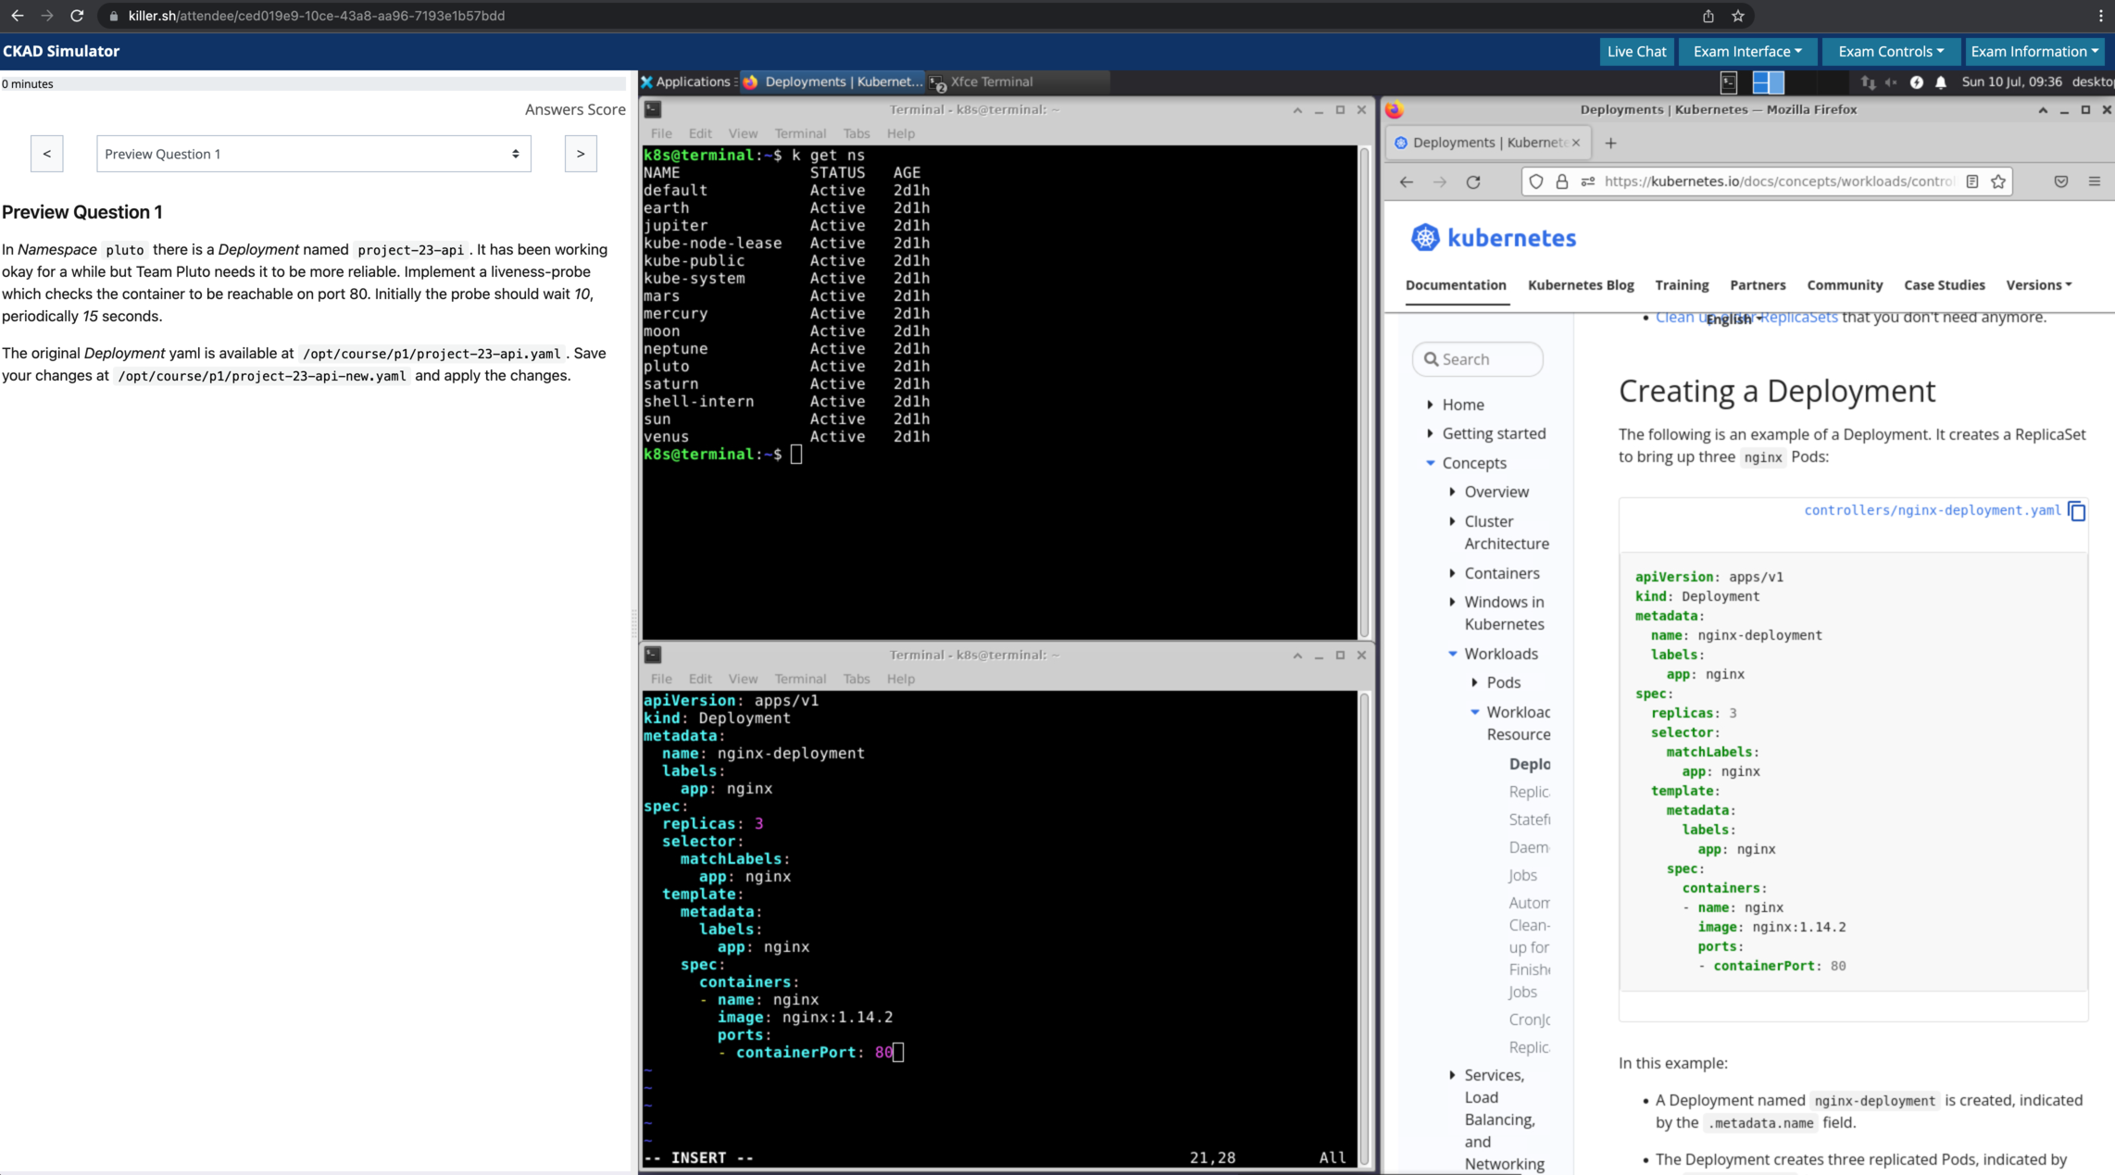The height and width of the screenshot is (1175, 2115).
Task: Open Exam Controls dropdown
Action: [x=1890, y=52]
